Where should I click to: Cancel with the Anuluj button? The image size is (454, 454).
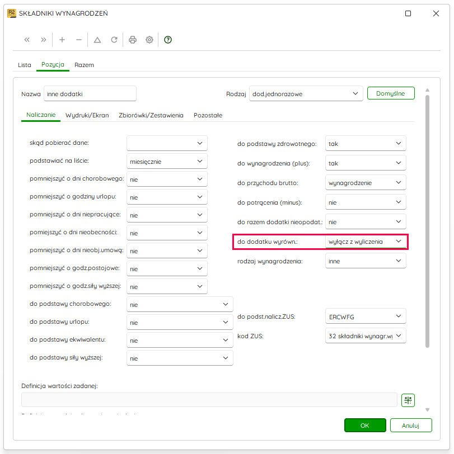coord(411,425)
